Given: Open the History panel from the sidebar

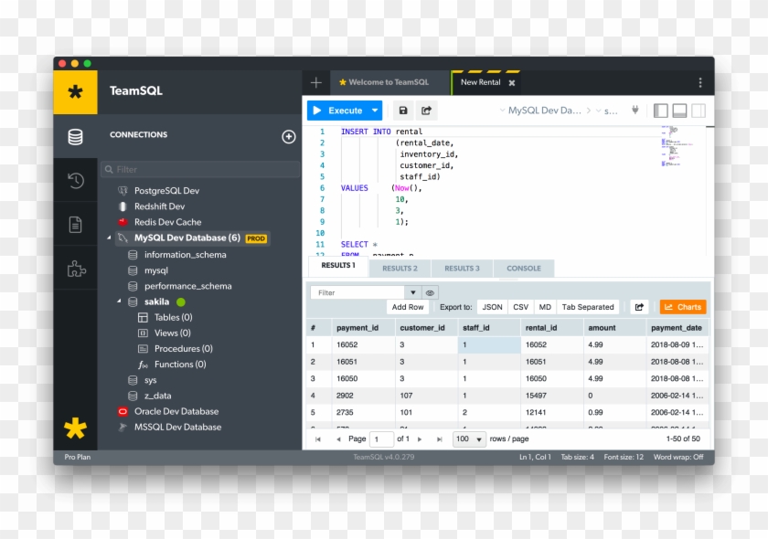Looking at the screenshot, I should (76, 180).
